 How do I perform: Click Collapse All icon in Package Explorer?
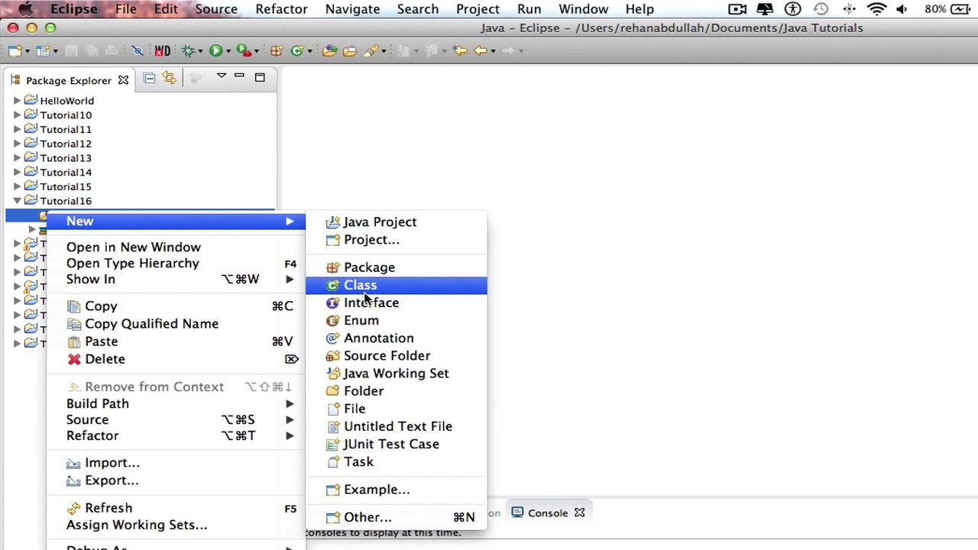coord(149,78)
